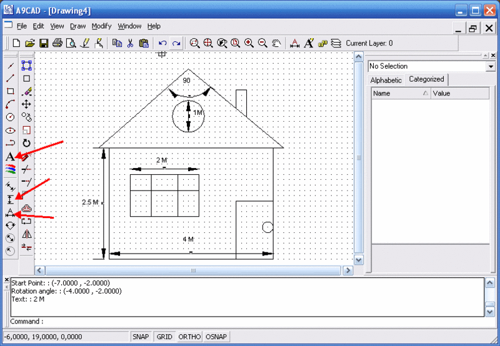Select the Radius dimension tool
Screen dimensions: 500x346
pyautogui.click(x=10, y=251)
